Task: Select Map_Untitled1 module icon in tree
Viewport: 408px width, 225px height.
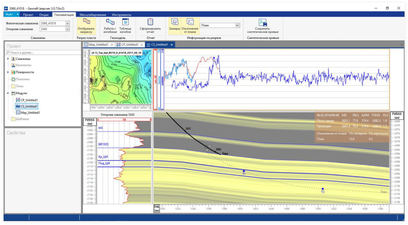Action: [x=18, y=113]
